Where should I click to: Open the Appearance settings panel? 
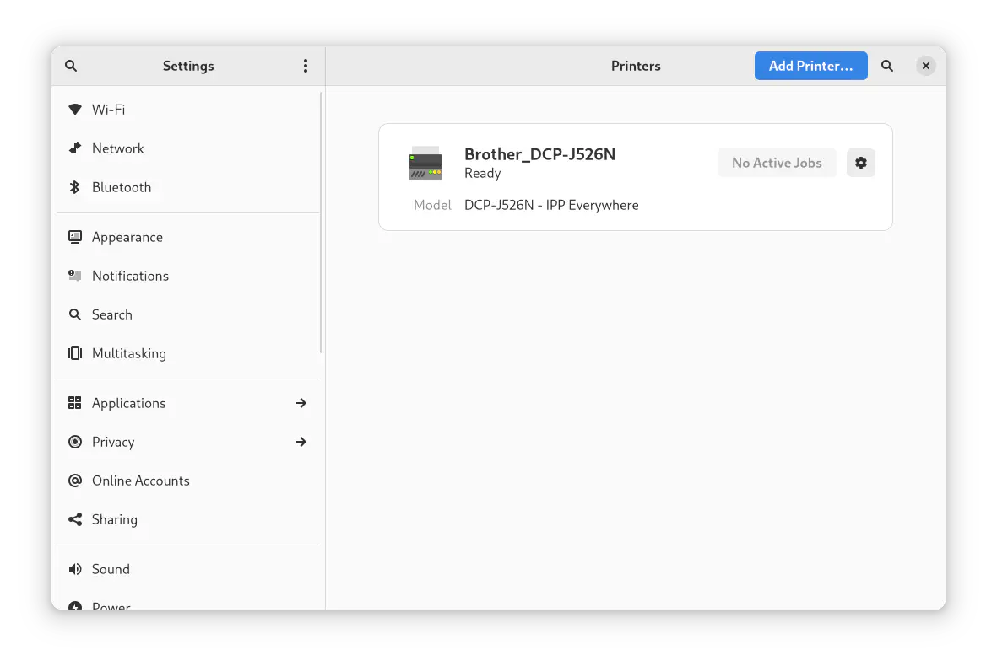(x=127, y=237)
